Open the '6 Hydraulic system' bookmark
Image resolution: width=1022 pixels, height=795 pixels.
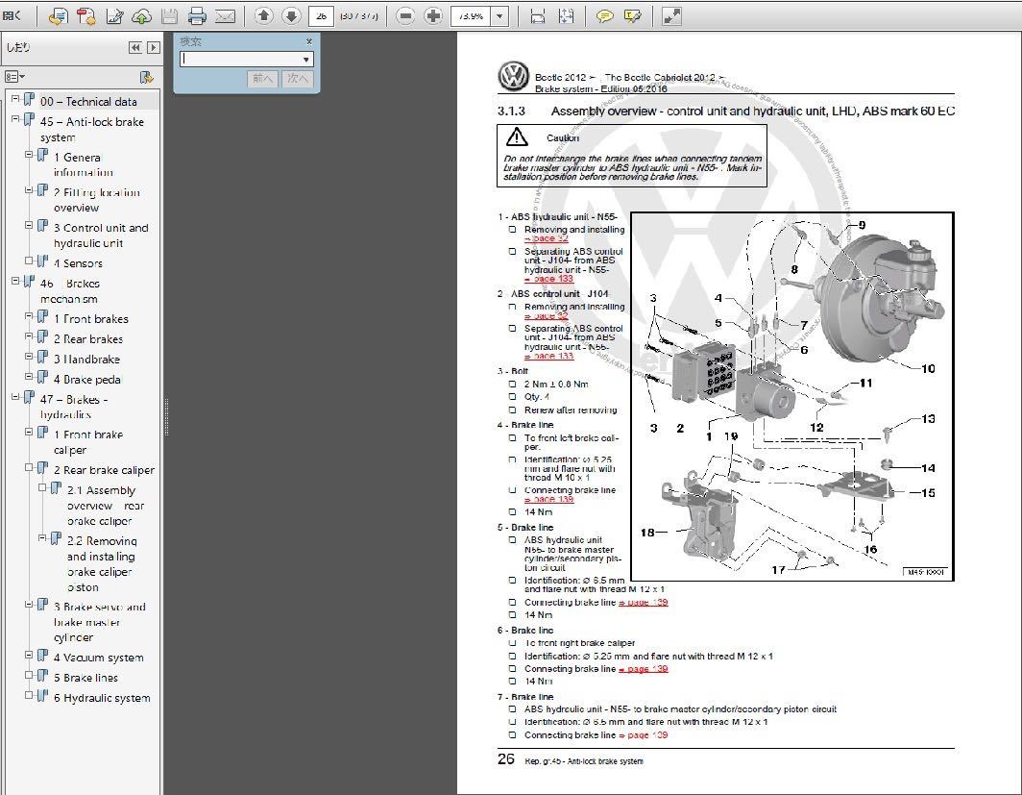coord(103,698)
